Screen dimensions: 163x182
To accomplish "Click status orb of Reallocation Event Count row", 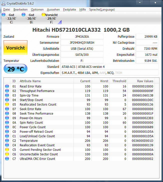I will [7, 145].
